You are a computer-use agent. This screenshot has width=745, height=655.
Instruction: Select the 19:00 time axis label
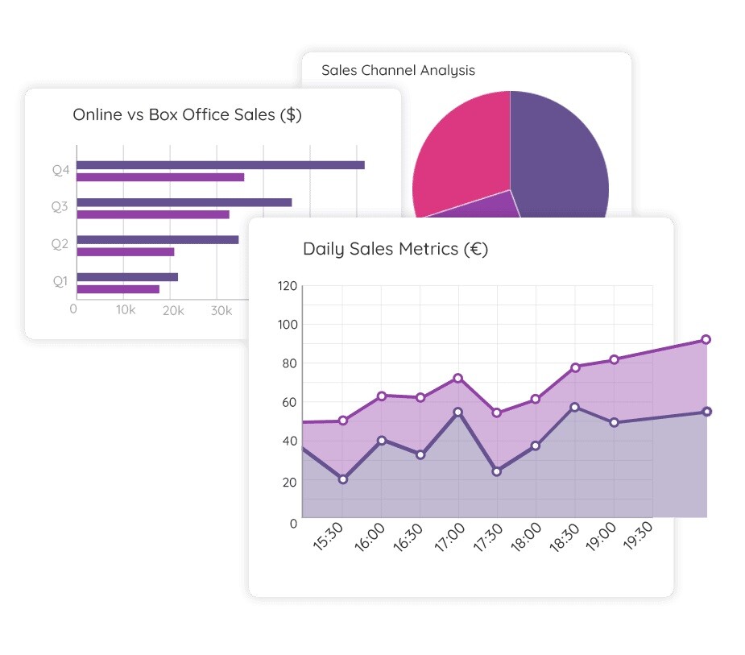pyautogui.click(x=601, y=537)
